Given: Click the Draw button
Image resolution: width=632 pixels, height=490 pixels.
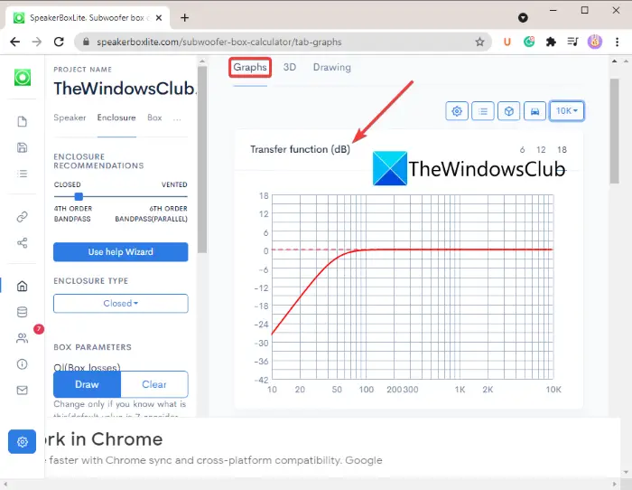Looking at the screenshot, I should (87, 384).
